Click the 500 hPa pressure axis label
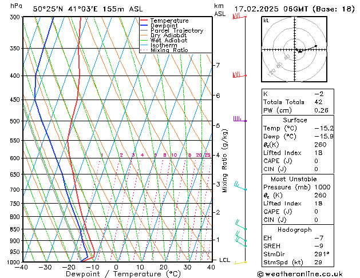 (15, 121)
